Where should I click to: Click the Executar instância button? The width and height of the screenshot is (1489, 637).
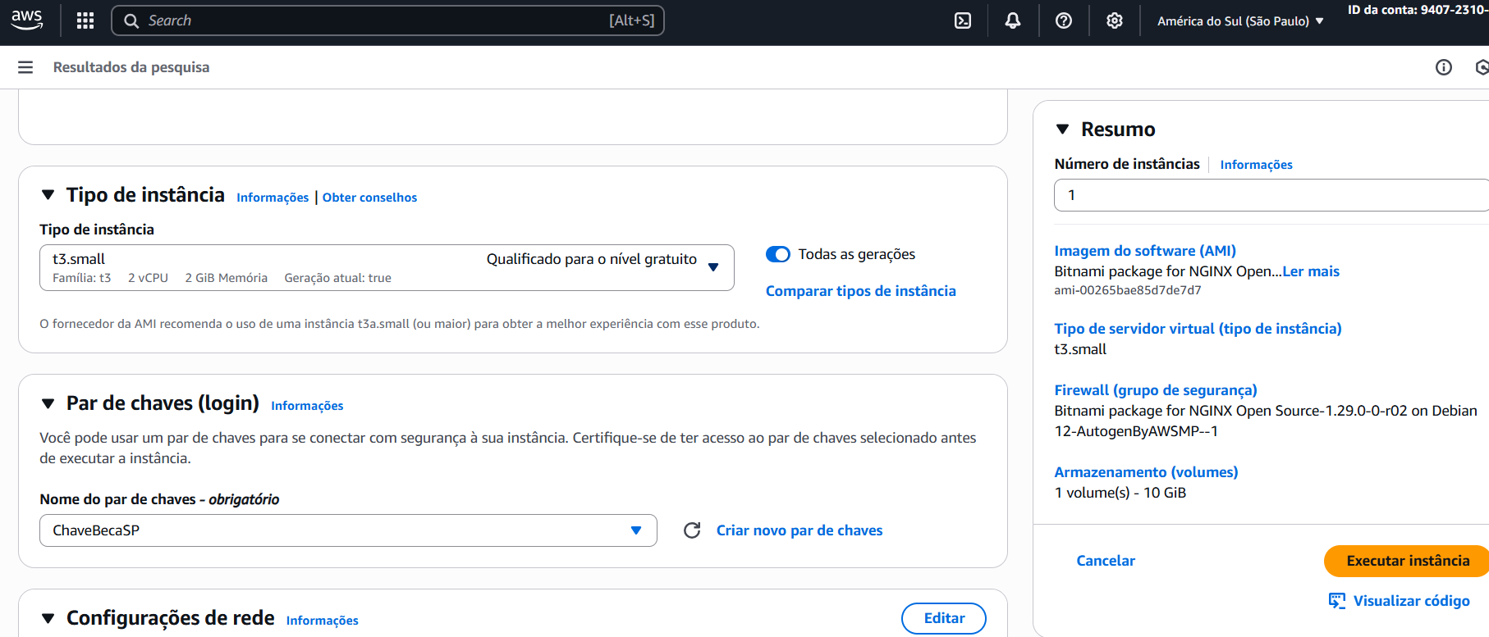[x=1408, y=561]
